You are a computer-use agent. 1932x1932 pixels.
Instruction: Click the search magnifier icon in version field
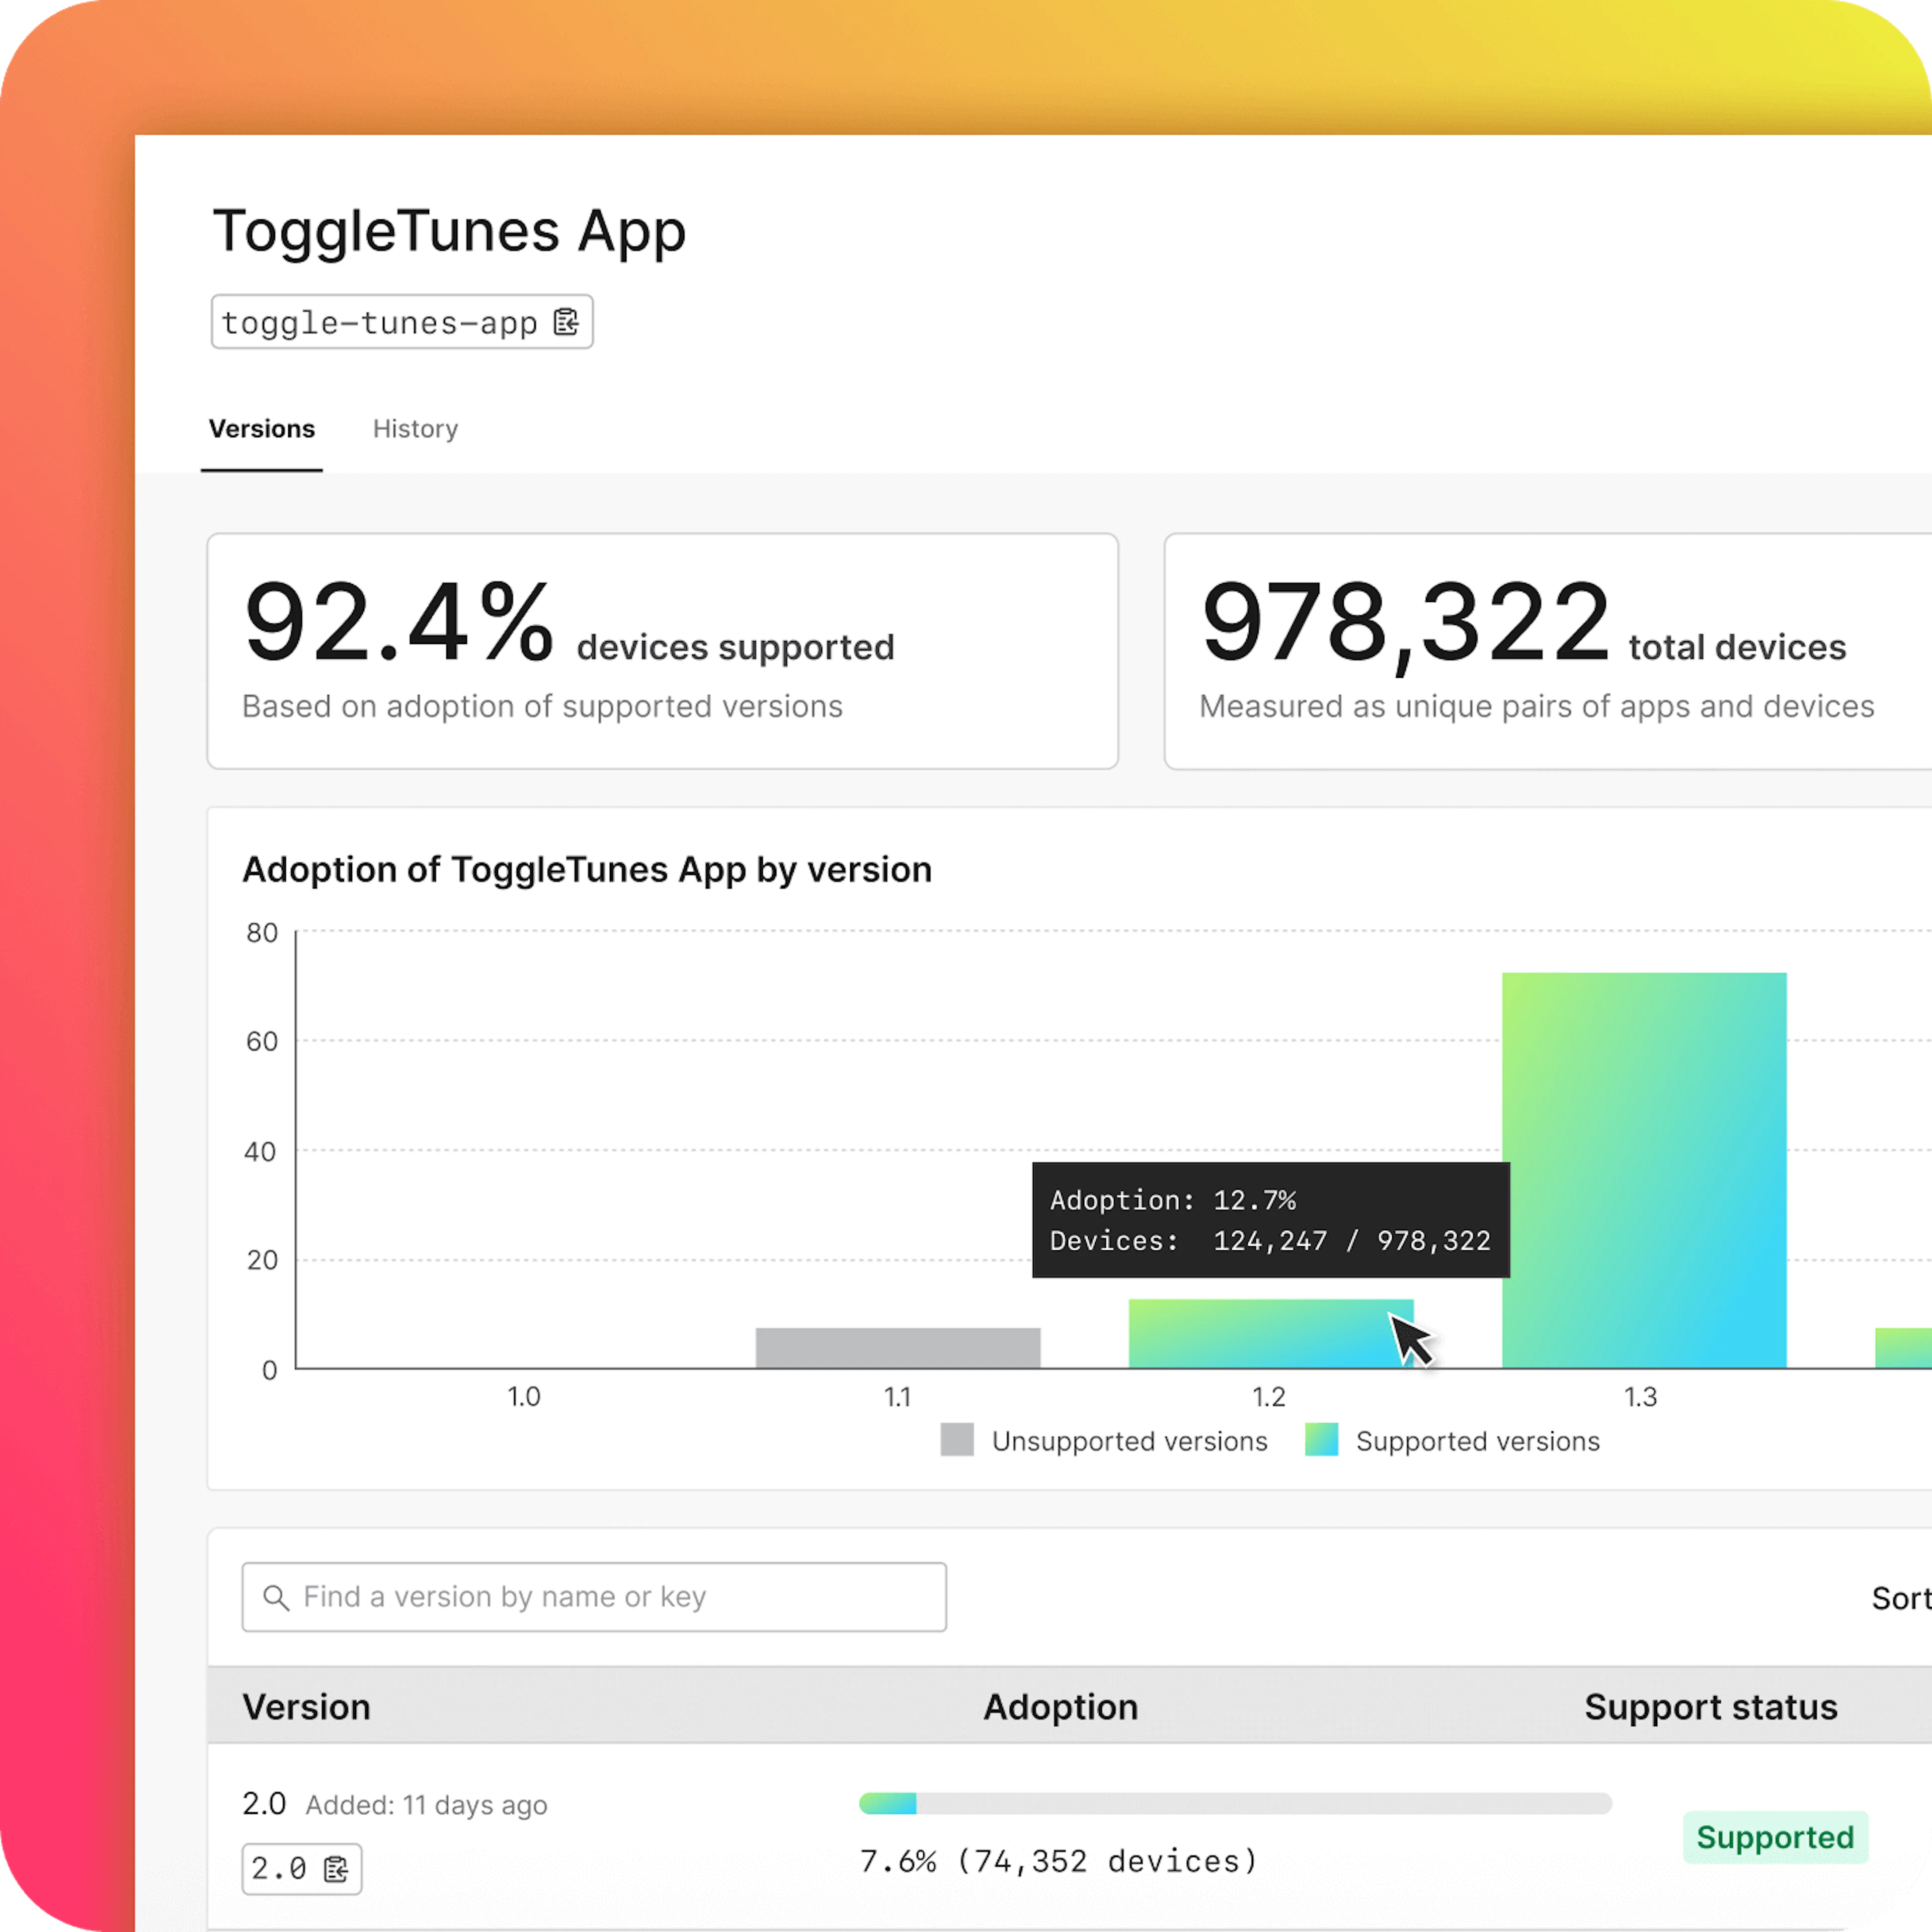point(276,1597)
